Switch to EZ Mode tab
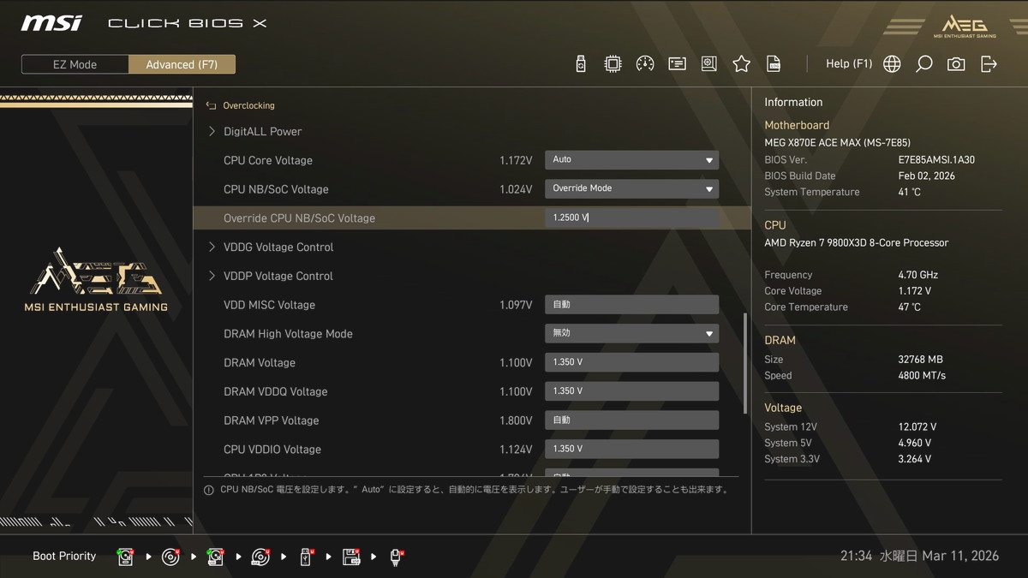Screen dimensions: 1028x578 point(75,64)
